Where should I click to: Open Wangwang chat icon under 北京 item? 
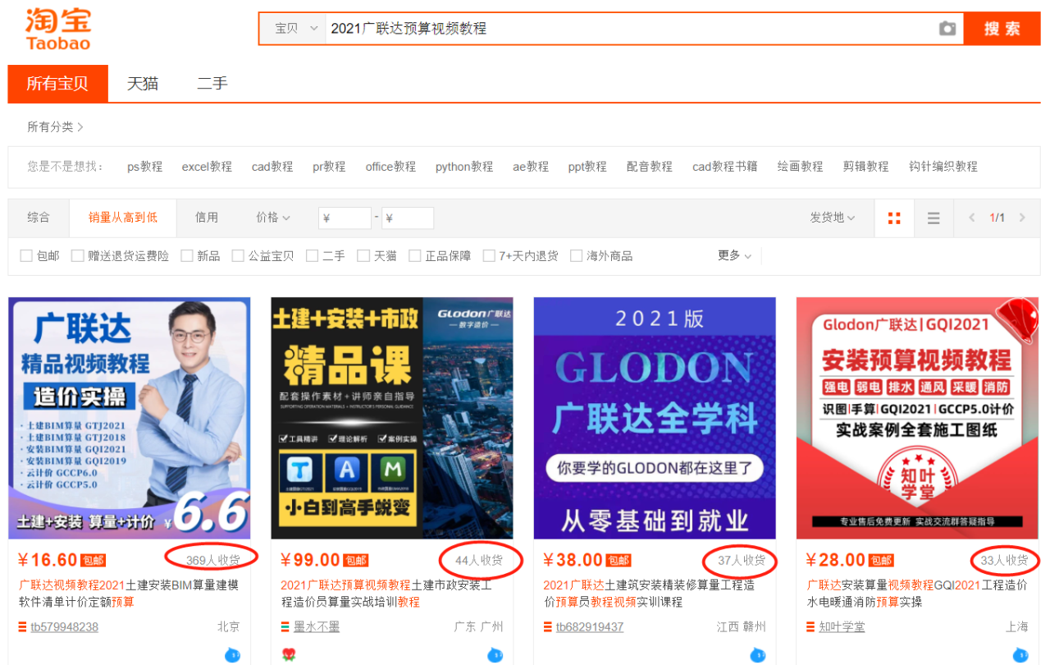click(x=232, y=655)
